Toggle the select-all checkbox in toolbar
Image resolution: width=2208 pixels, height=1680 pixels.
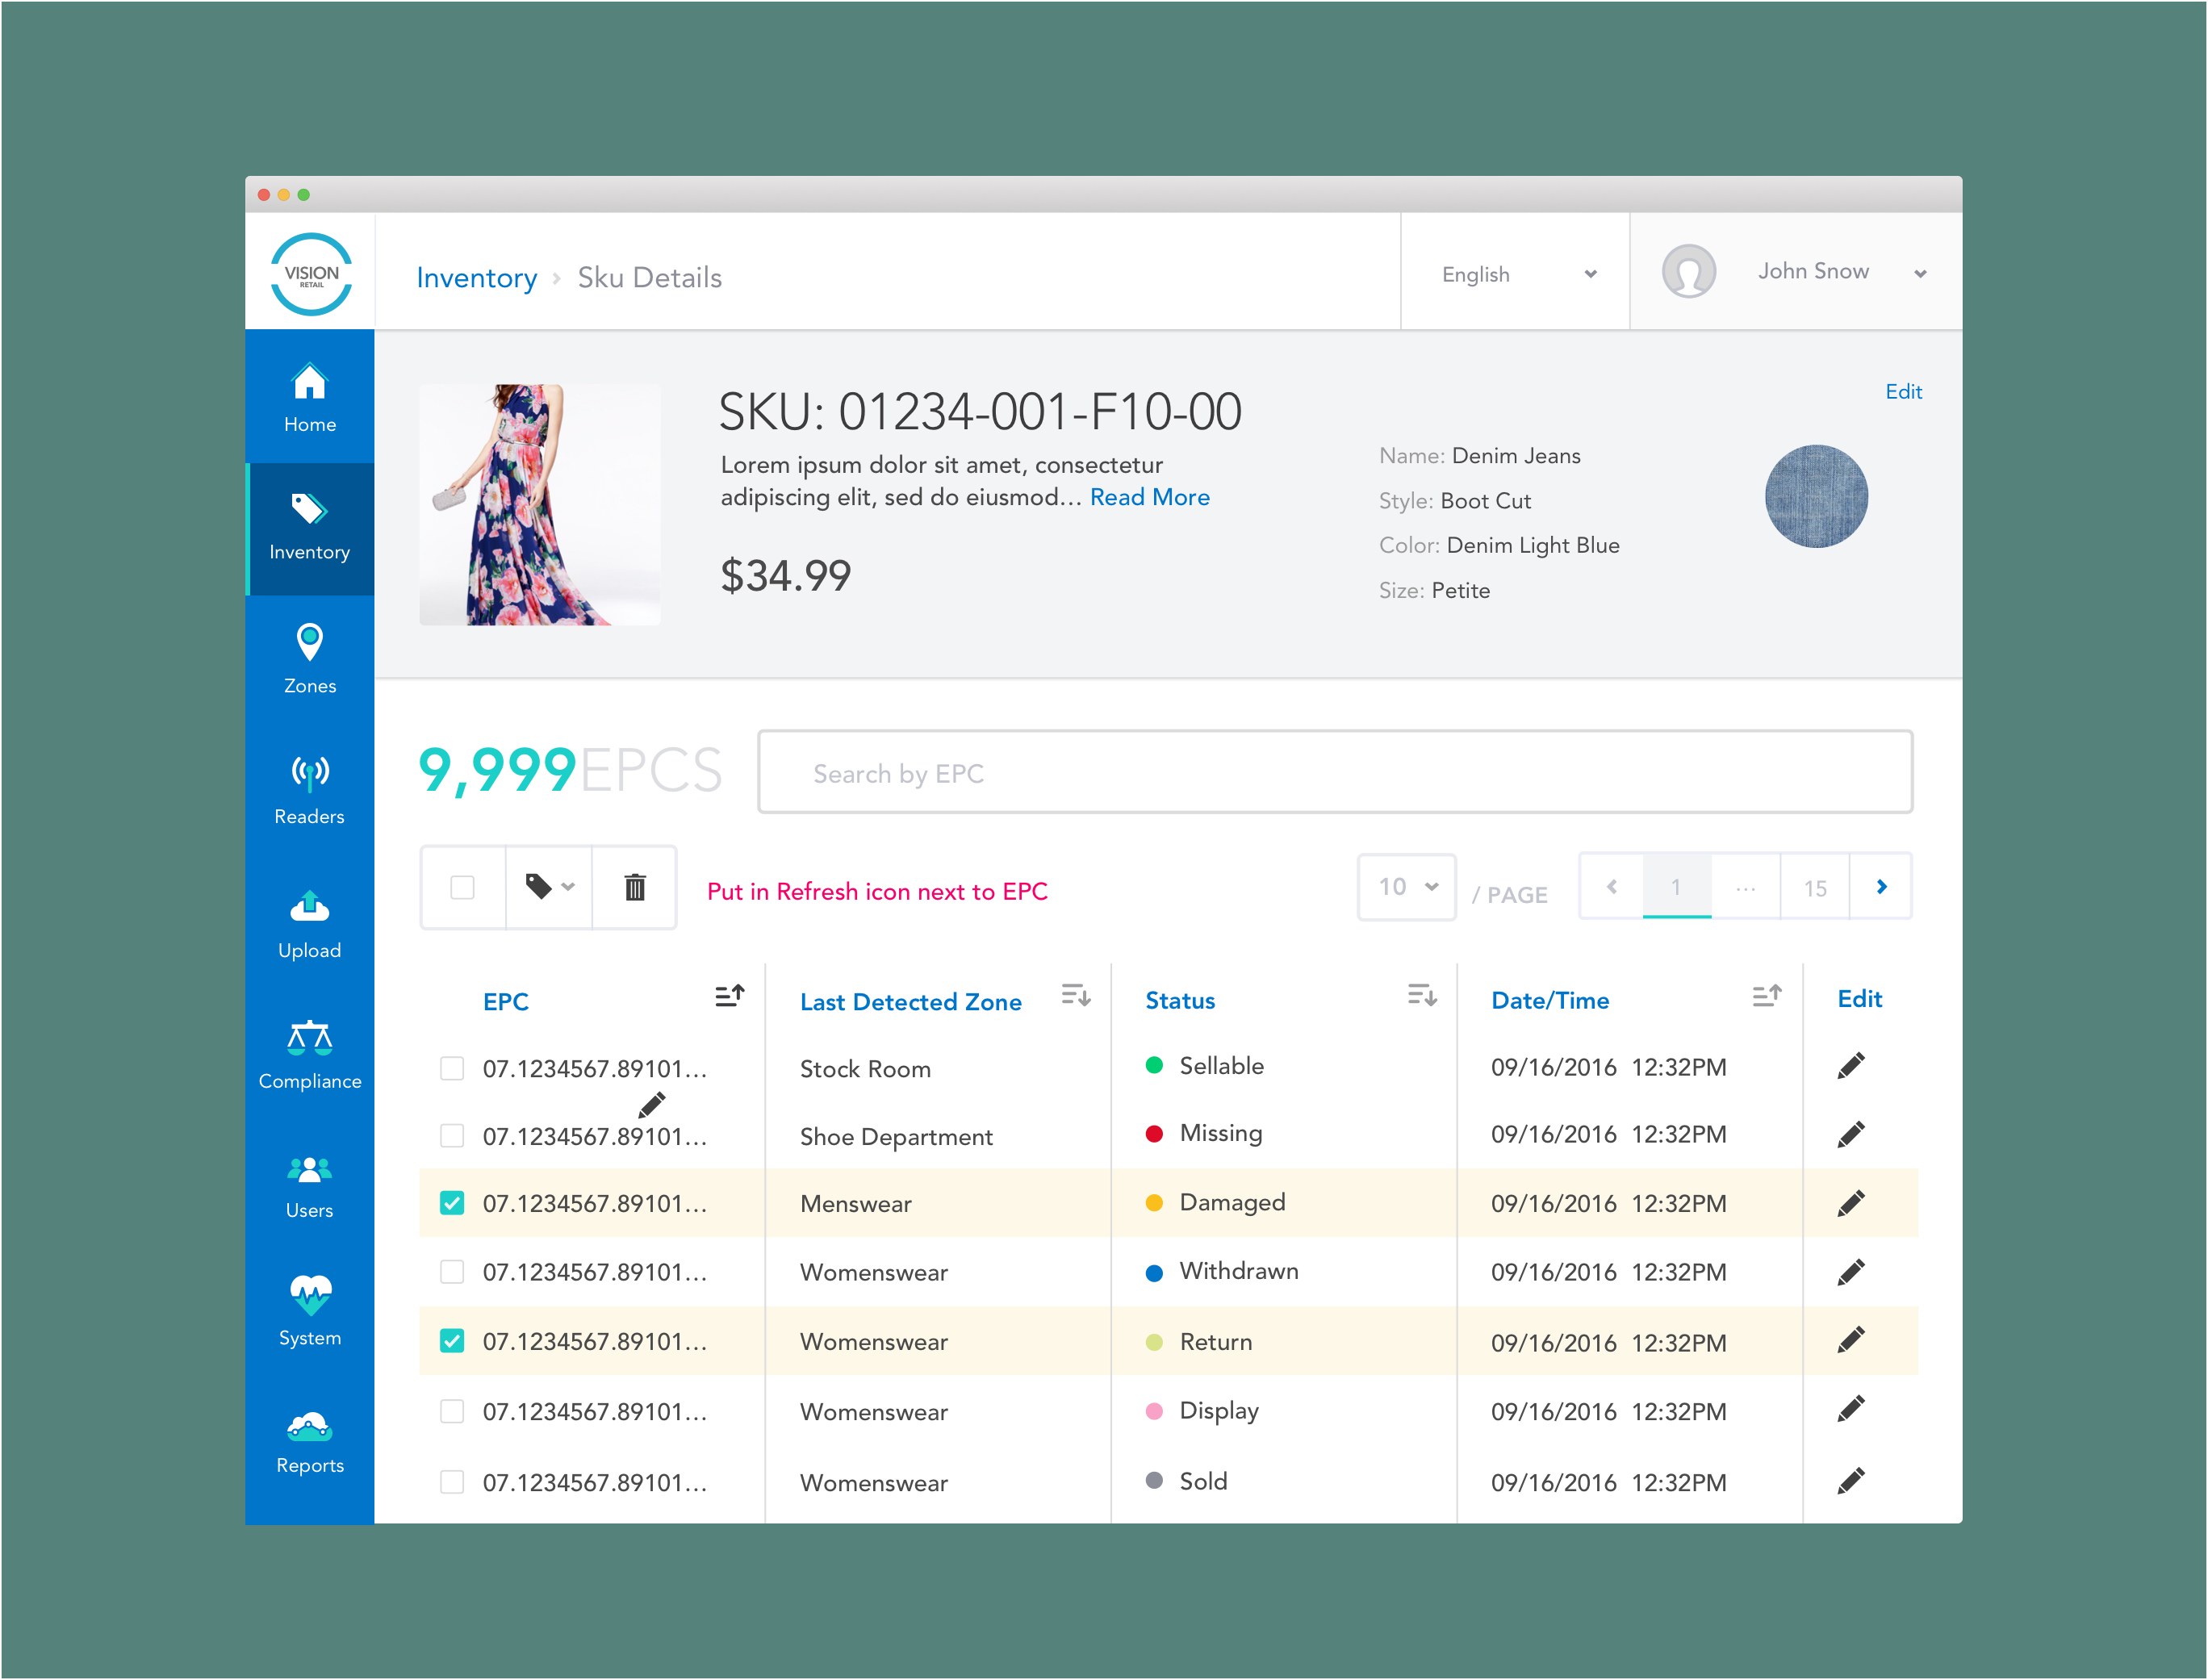(462, 887)
